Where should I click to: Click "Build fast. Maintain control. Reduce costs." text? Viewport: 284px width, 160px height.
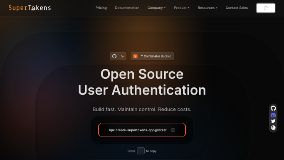(x=142, y=110)
